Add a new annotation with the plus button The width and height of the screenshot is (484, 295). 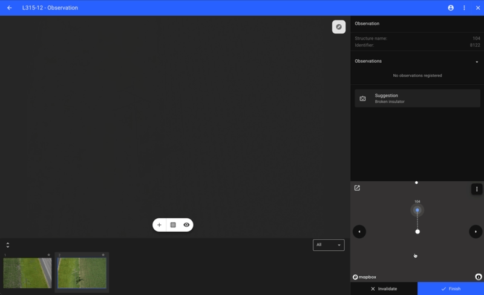159,225
